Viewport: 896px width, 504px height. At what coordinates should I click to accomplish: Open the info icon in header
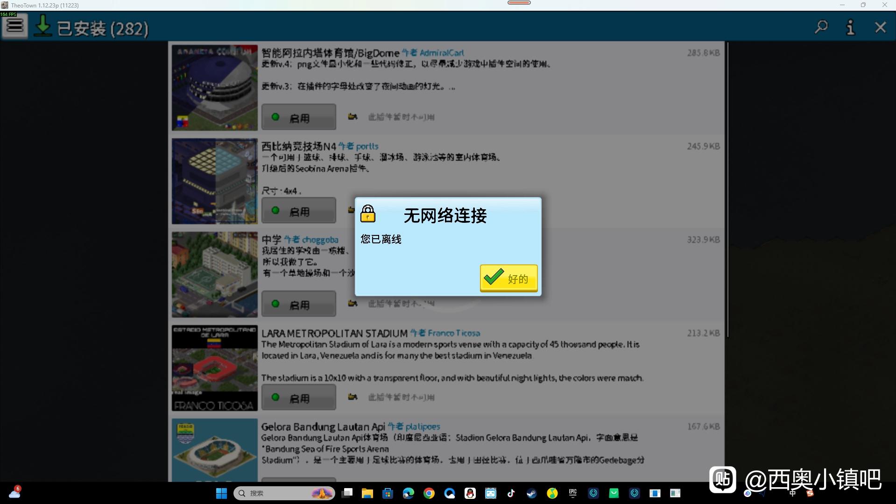[850, 28]
